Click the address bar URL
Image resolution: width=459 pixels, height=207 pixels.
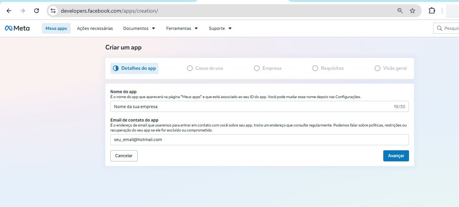[x=109, y=11]
